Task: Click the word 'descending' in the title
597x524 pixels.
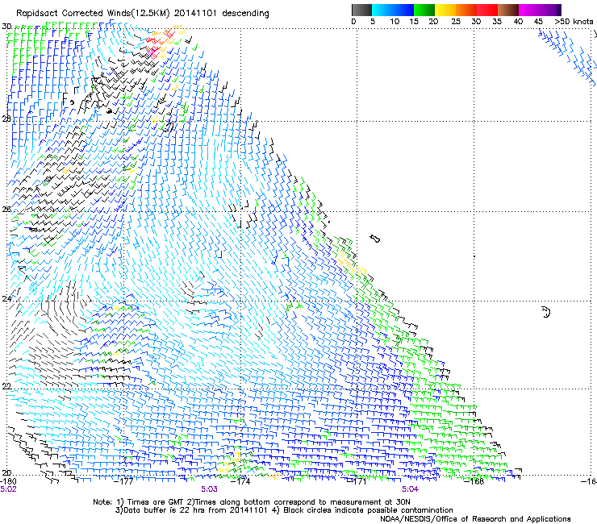Action: point(245,14)
